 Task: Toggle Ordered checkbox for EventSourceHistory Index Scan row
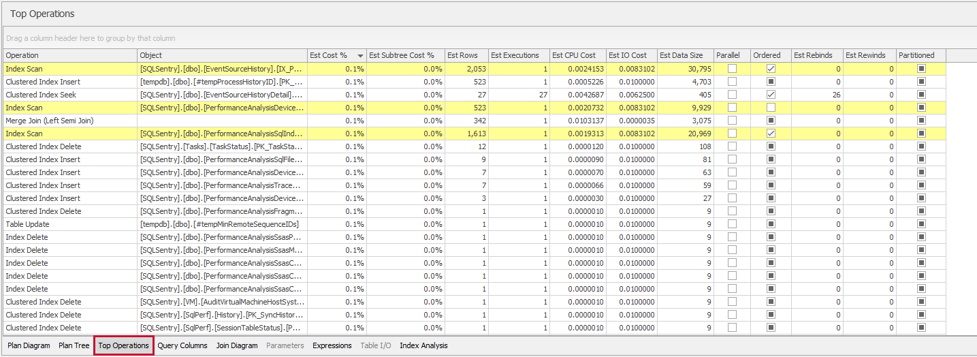click(x=771, y=69)
